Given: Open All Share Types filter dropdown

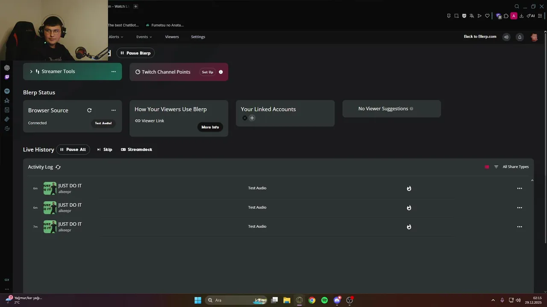Looking at the screenshot, I should click(515, 167).
